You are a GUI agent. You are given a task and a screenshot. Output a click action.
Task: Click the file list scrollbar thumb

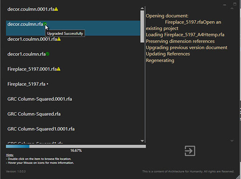tap(142, 27)
